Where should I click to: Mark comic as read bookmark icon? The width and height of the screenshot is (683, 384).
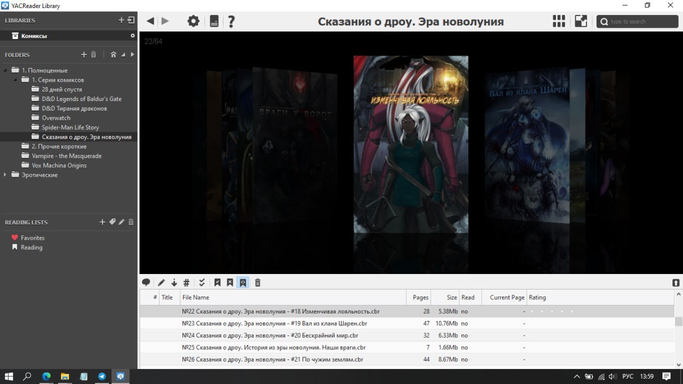click(x=217, y=283)
